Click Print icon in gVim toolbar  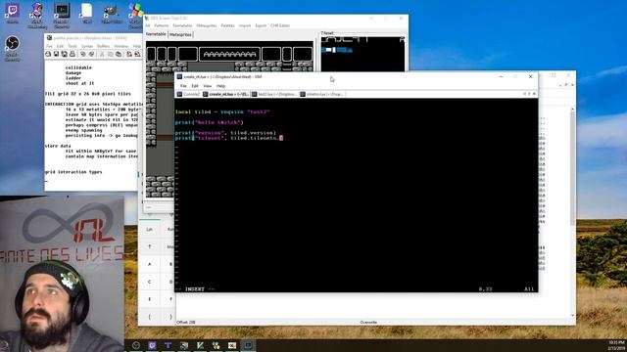click(x=72, y=54)
